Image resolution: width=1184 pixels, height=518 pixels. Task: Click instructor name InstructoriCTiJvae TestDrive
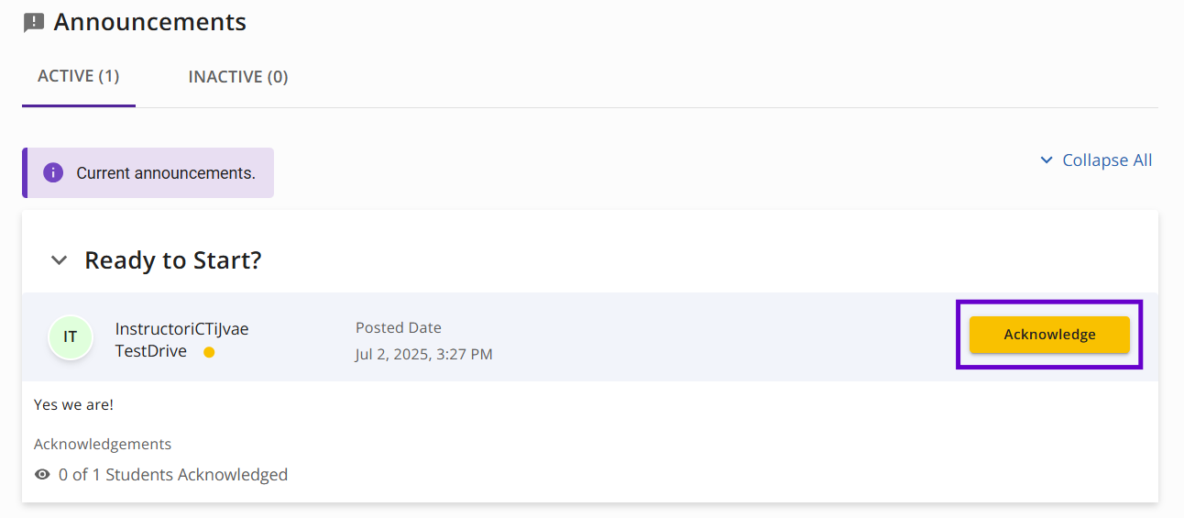181,340
